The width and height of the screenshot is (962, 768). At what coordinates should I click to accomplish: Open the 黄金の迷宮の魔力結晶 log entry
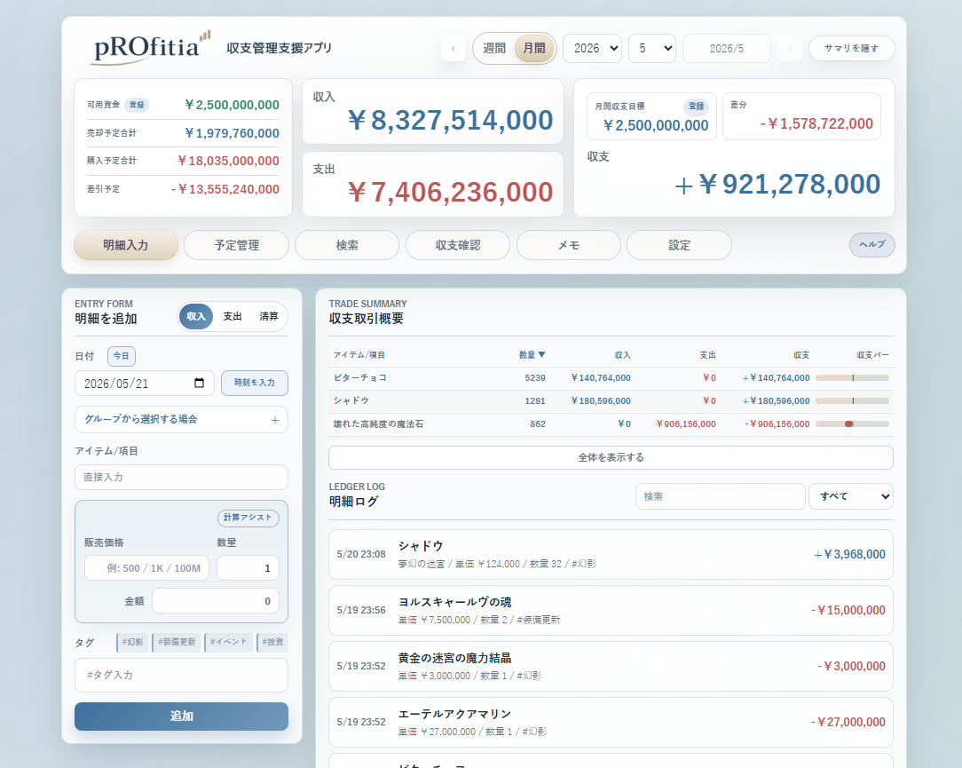coord(611,666)
